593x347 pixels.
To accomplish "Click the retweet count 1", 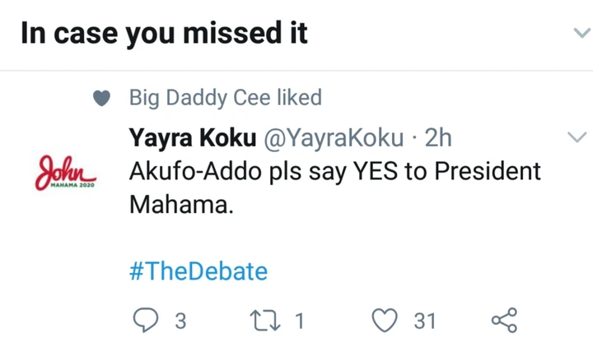I will pos(300,321).
